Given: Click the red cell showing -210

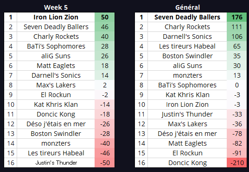Looking at the screenshot, I should 237,163.
